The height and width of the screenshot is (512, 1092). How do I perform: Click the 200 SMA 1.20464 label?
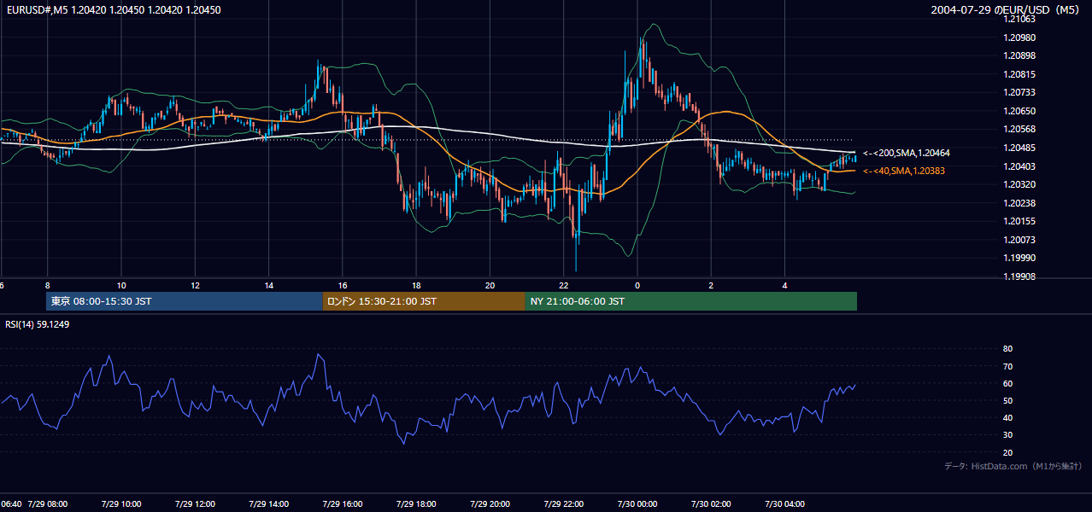pyautogui.click(x=907, y=153)
